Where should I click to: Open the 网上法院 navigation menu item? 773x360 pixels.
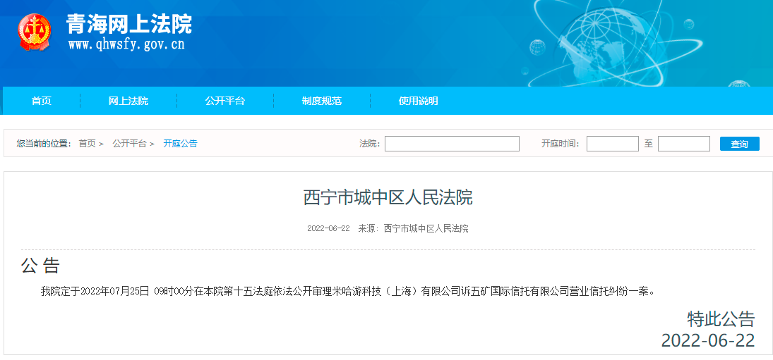click(128, 101)
